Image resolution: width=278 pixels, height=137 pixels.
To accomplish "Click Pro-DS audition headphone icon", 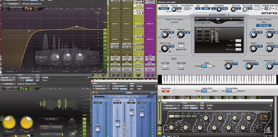I will tap(2, 118).
